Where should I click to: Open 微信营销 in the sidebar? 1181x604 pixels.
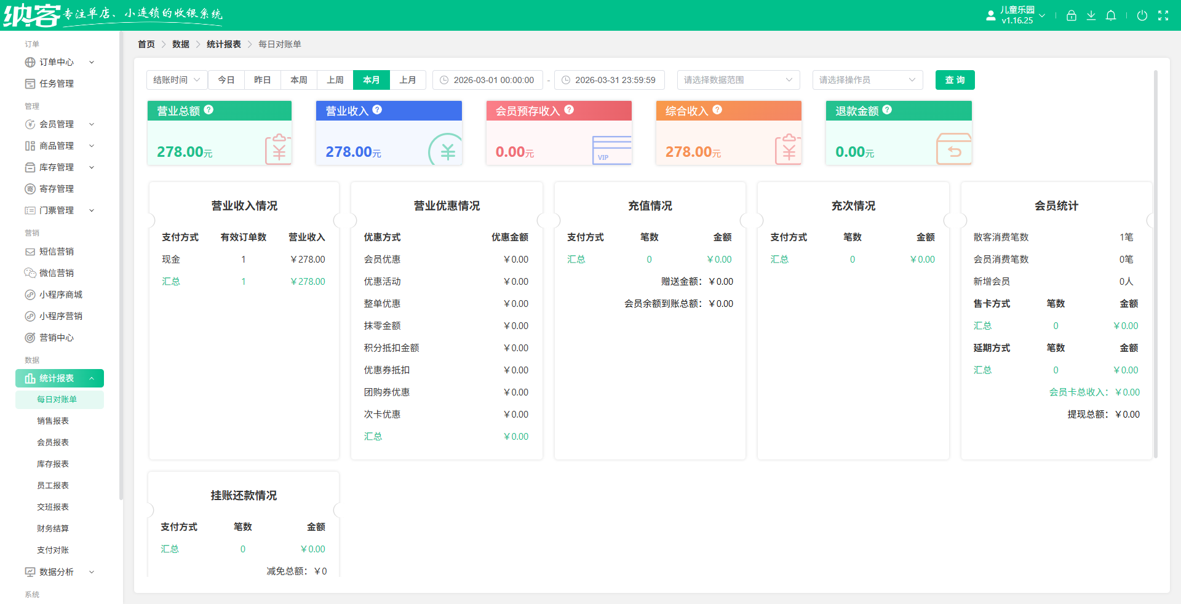click(x=57, y=272)
